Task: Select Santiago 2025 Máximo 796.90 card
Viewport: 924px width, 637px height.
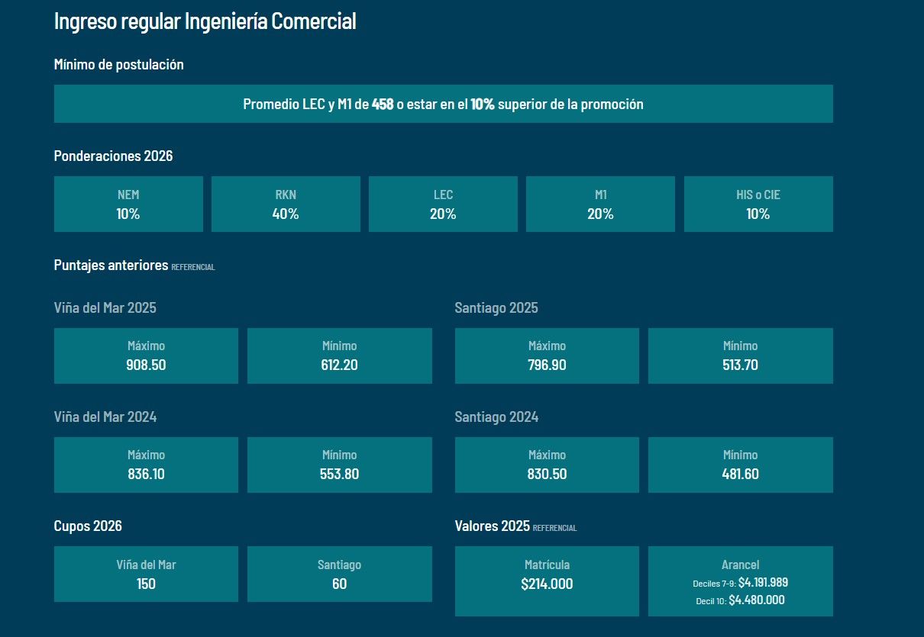Action: (547, 355)
